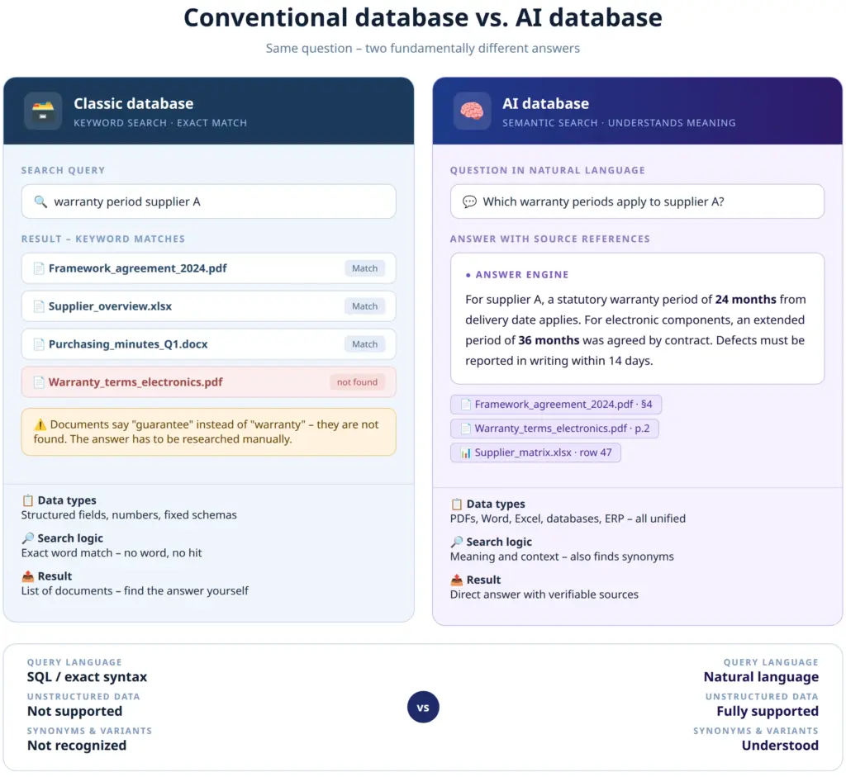Image resolution: width=846 pixels, height=777 pixels.
Task: Select the not-found Warranty_terms_electronics.pdf row
Action: (209, 382)
